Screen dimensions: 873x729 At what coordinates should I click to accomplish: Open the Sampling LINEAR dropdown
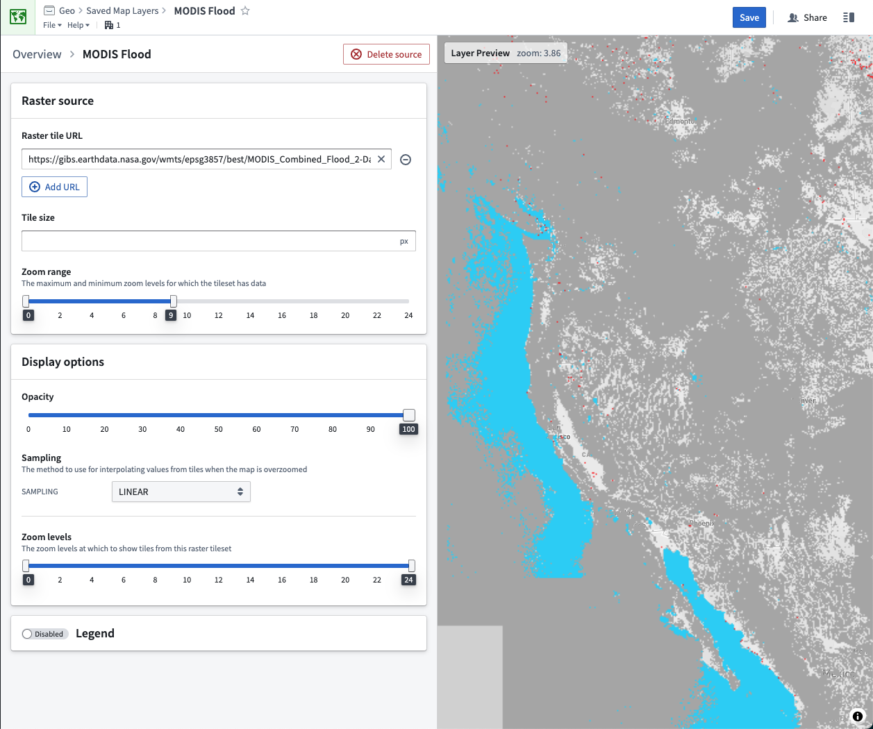181,492
